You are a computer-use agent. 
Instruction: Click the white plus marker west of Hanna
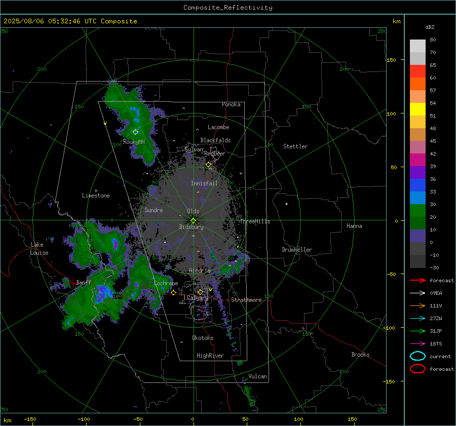286,204
